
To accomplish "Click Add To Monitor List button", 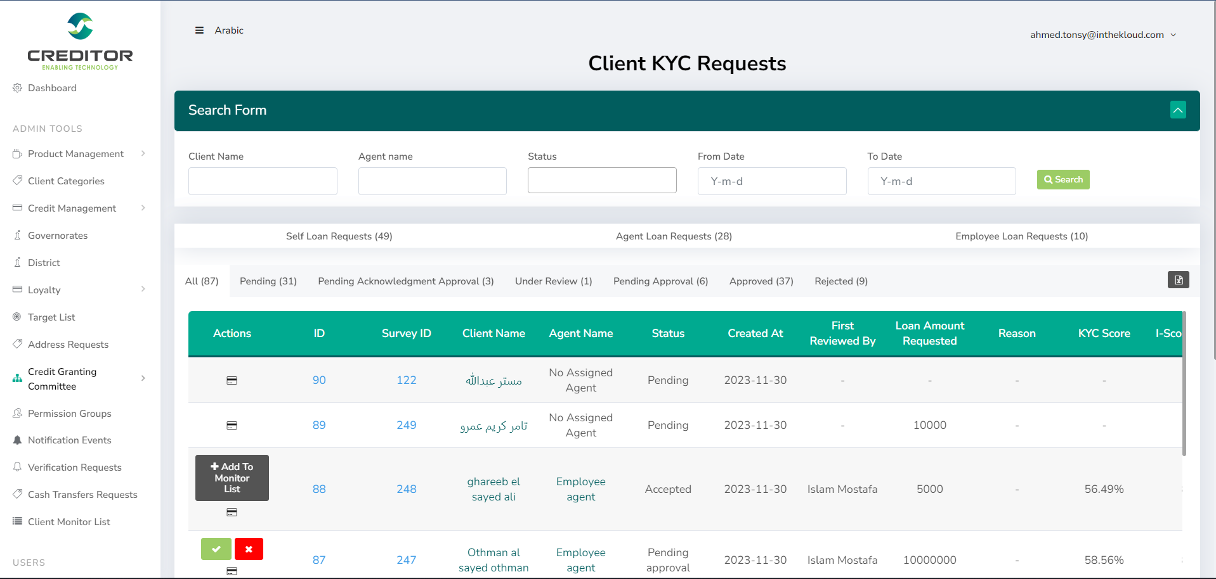I will 232,478.
